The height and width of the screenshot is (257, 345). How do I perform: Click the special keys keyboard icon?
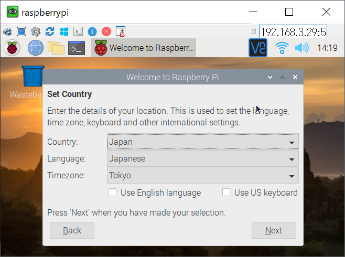click(78, 31)
